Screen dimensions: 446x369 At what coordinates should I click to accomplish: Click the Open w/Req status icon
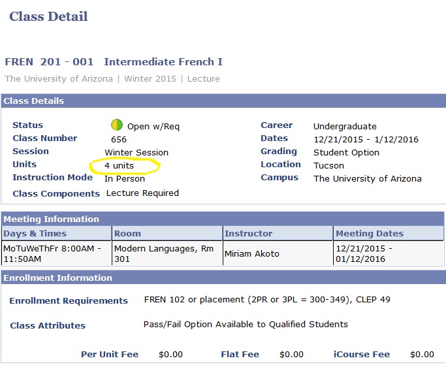[x=117, y=125]
